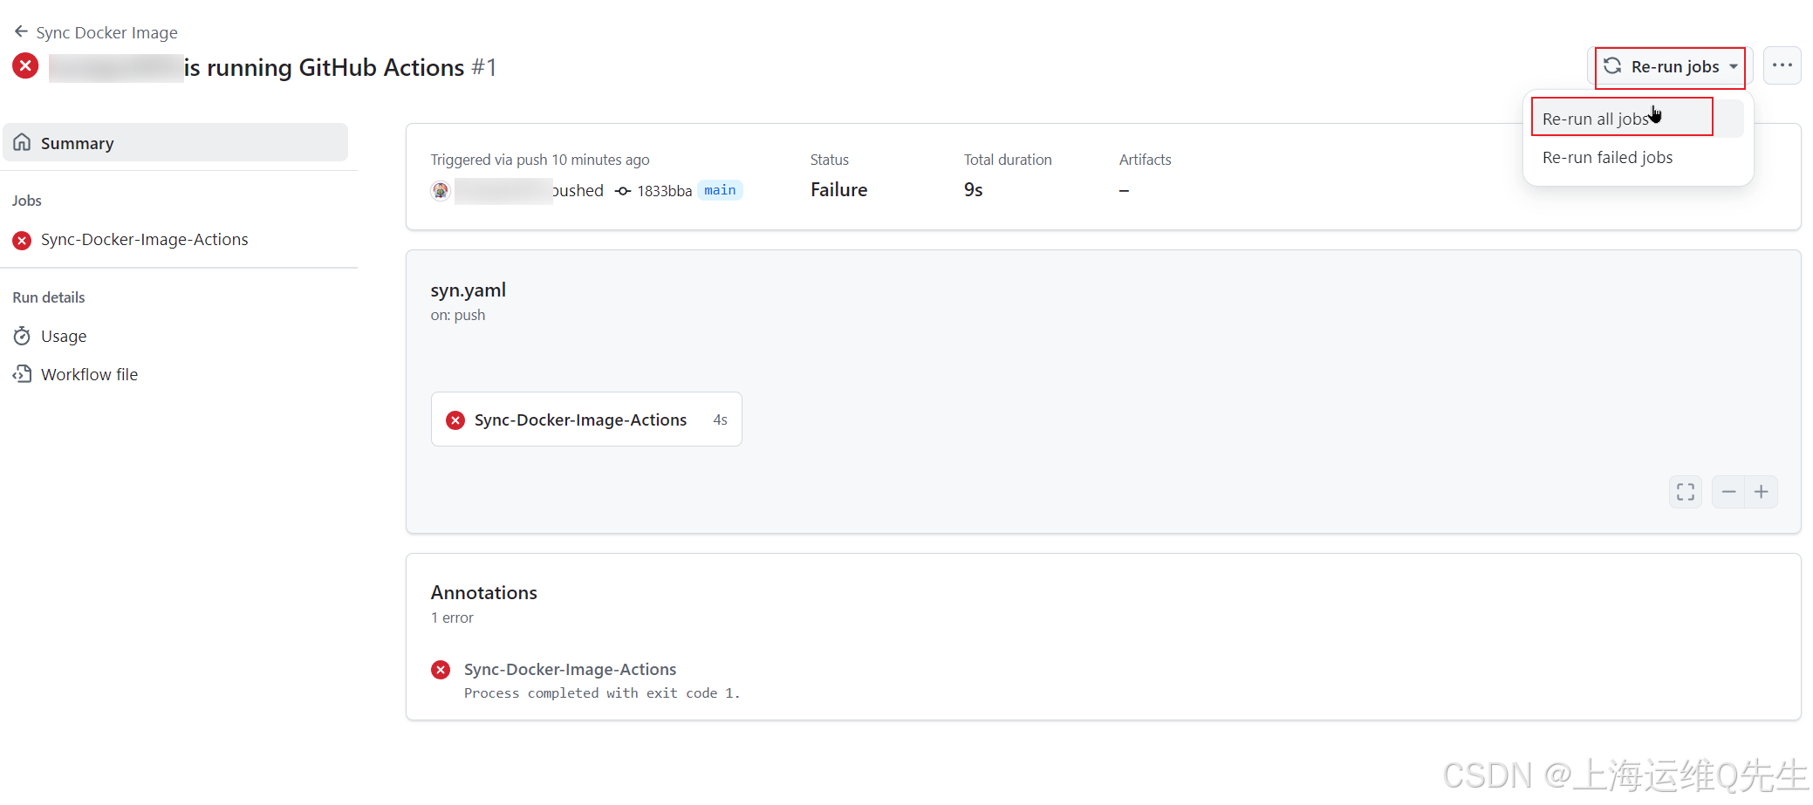The height and width of the screenshot is (805, 1813).
Task: Select the Summary tab in the sidebar
Action: click(175, 143)
